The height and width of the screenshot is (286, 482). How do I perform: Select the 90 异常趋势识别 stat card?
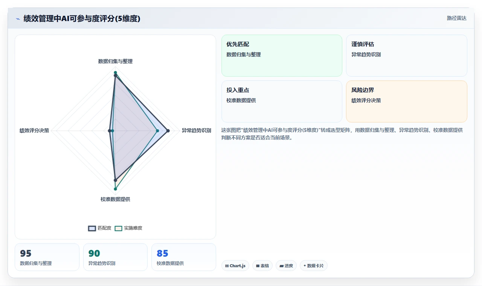(115, 257)
